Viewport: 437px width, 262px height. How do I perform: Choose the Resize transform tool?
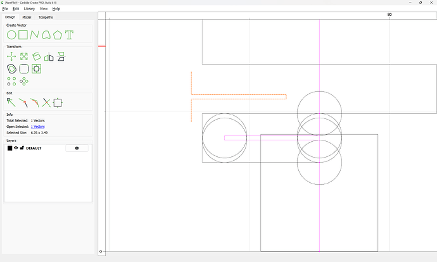point(24,56)
